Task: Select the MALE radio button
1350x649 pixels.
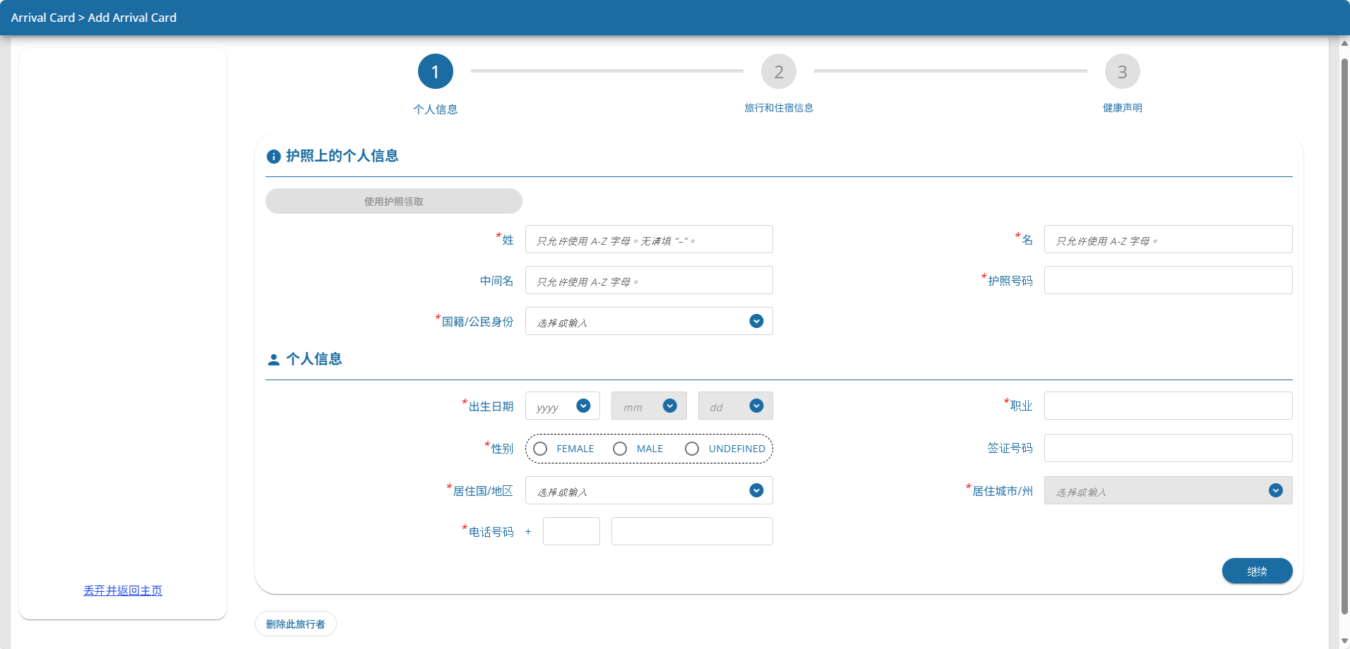Action: [620, 449]
